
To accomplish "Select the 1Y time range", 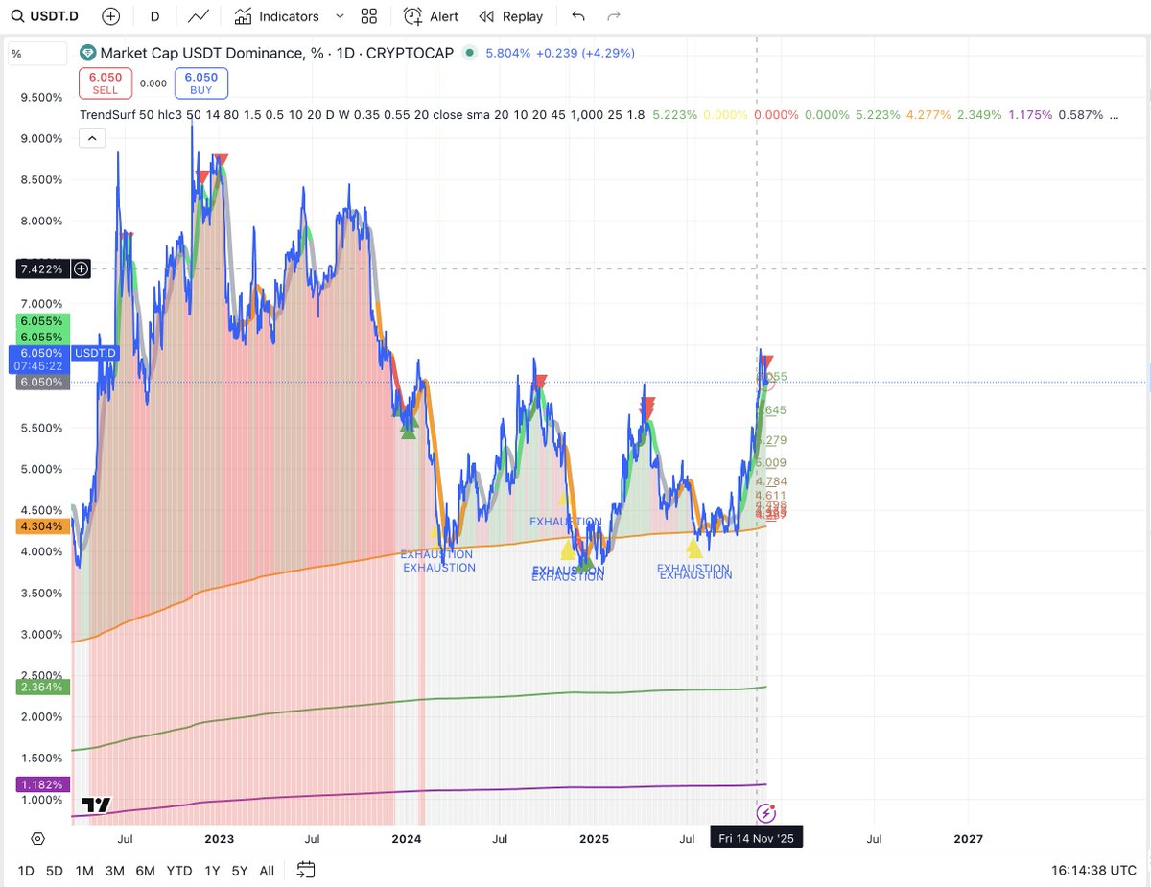I will point(212,871).
